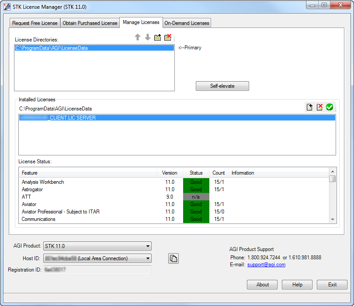Move license directory down with arrow icon
This screenshot has height=306, width=354.
click(x=148, y=37)
